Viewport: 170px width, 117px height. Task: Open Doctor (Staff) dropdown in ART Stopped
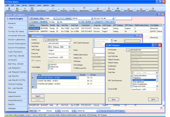click(157, 89)
